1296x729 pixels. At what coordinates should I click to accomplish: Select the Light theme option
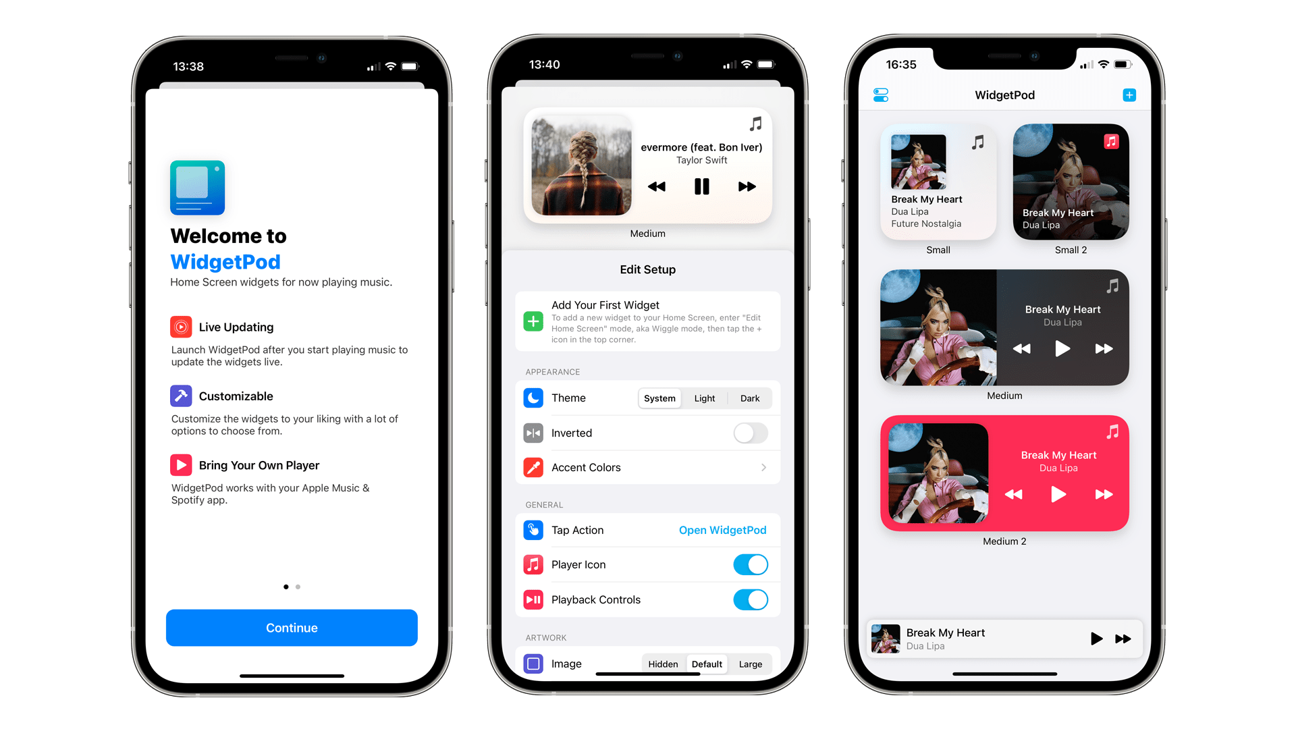pyautogui.click(x=703, y=398)
